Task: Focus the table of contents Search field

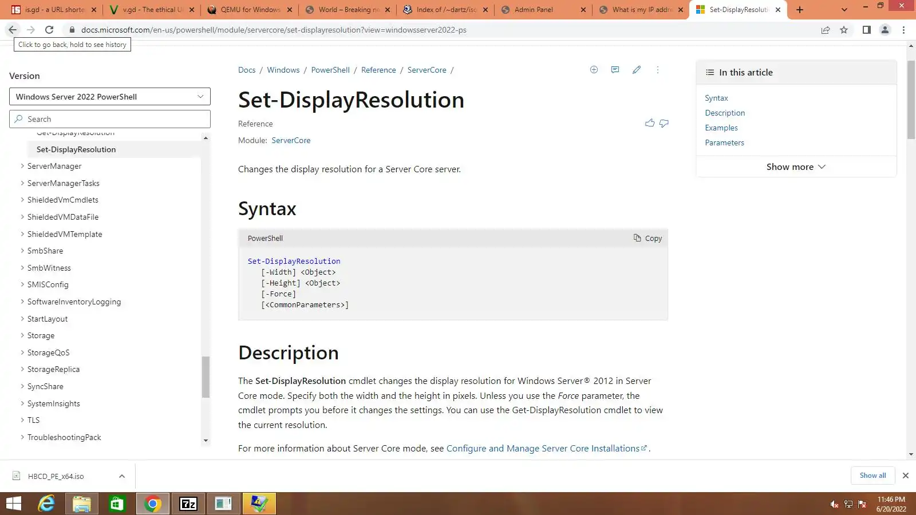Action: point(110,119)
